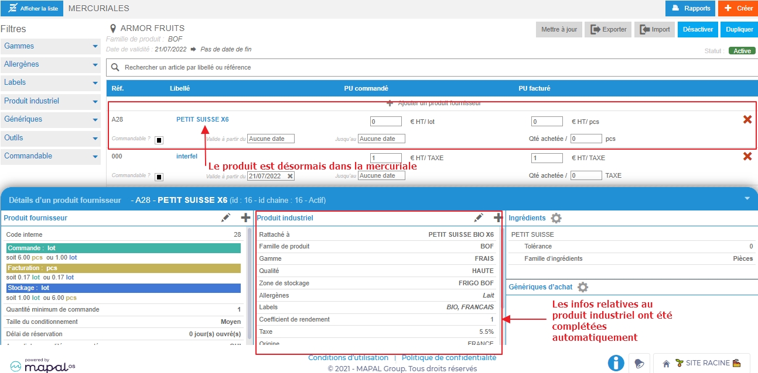Screen dimensions: 758x373
Task: Click the green Commande lot bar
Action: click(124, 248)
